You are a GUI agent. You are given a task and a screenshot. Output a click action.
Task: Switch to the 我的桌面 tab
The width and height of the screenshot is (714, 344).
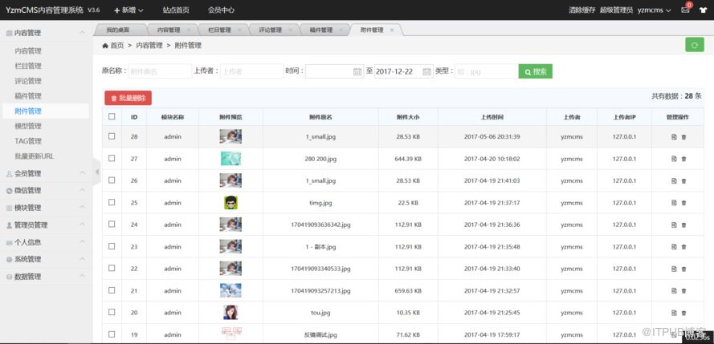click(118, 30)
